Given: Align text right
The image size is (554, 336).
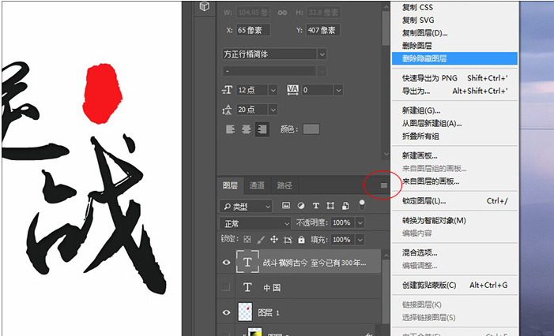Looking at the screenshot, I should coord(262,129).
